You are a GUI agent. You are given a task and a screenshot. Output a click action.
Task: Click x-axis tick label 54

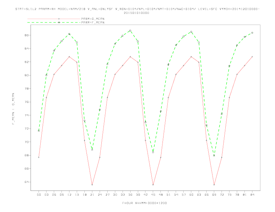176,195
